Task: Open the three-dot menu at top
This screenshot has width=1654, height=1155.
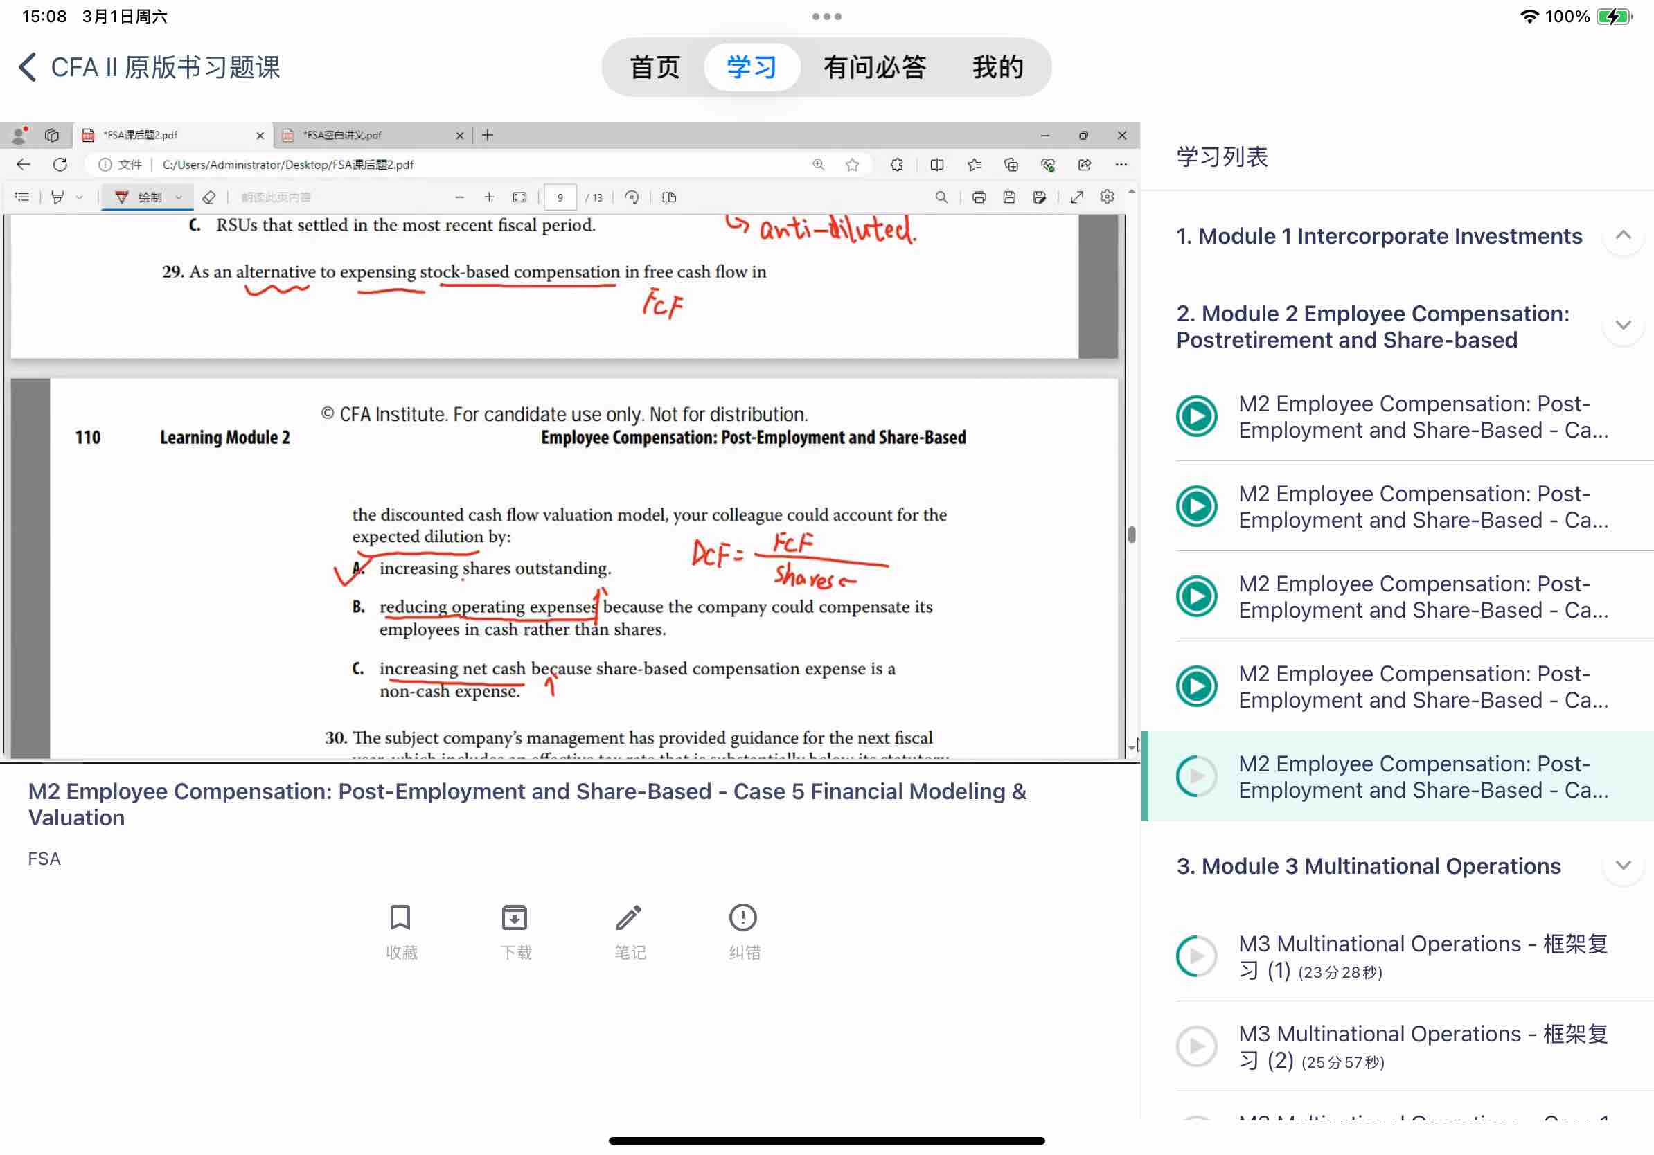Action: click(x=826, y=17)
